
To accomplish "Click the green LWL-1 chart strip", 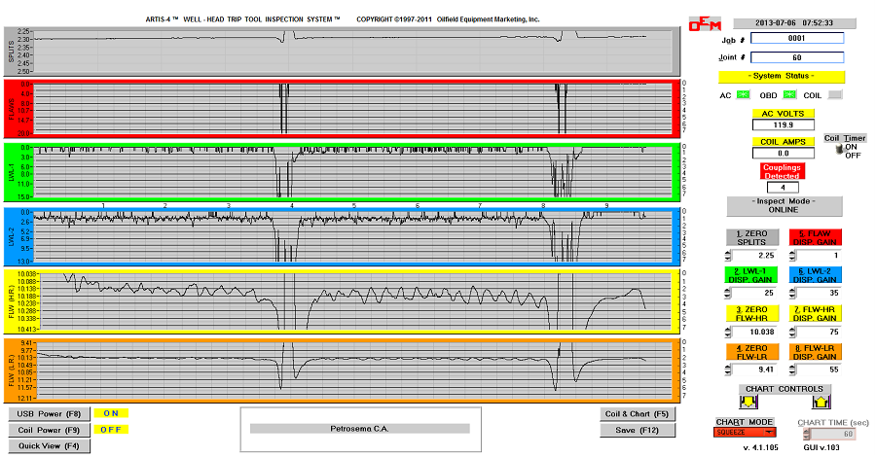I will (x=342, y=172).
